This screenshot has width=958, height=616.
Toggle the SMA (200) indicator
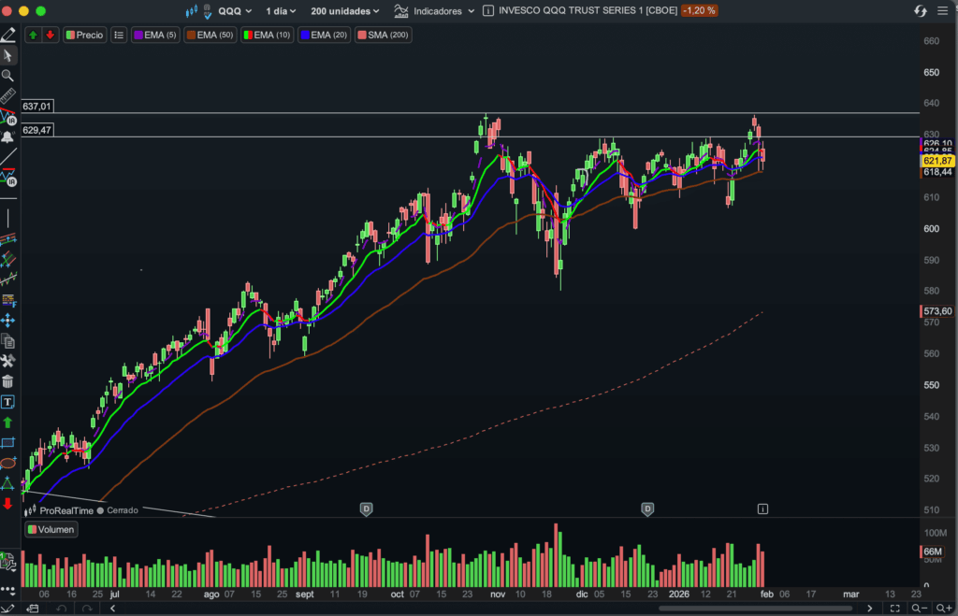point(383,35)
